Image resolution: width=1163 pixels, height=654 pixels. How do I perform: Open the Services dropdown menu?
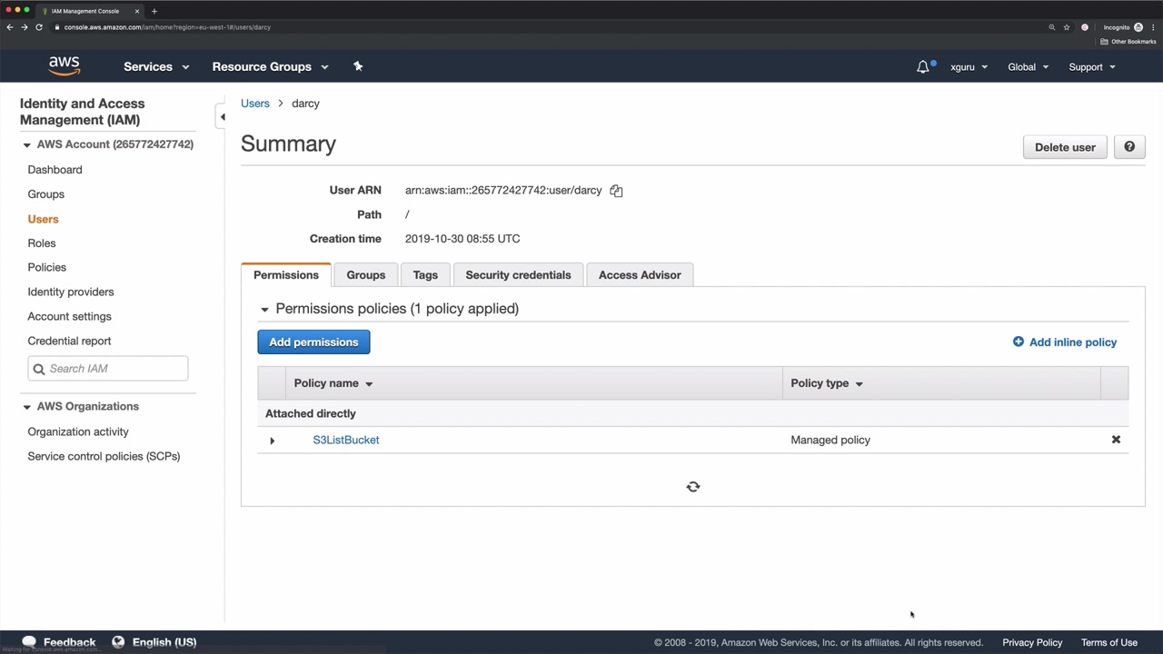point(156,66)
